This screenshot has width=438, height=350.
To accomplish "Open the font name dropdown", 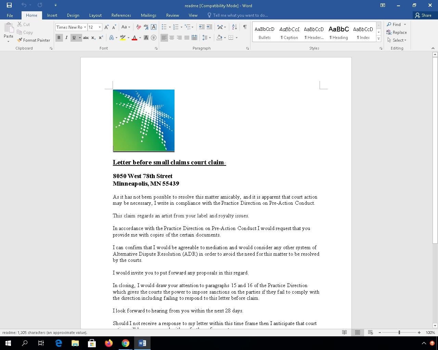I will (x=85, y=27).
